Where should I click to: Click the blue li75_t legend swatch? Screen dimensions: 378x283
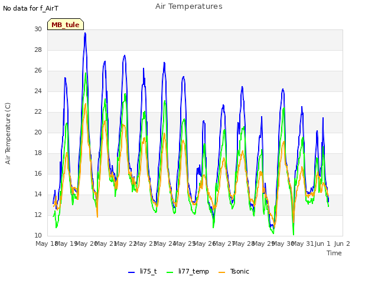(131, 272)
